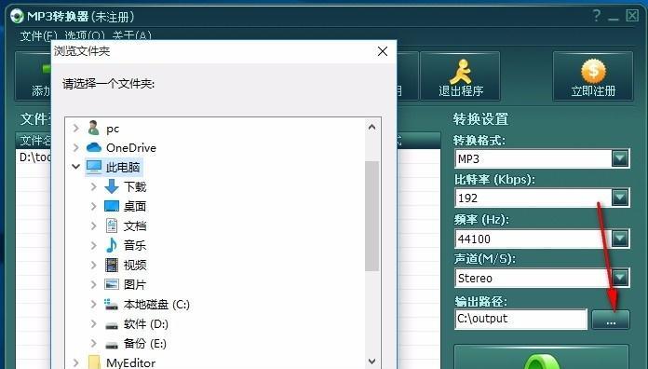648x369 pixels.
Task: Click the 声道 Stereo value field
Action: 533,278
